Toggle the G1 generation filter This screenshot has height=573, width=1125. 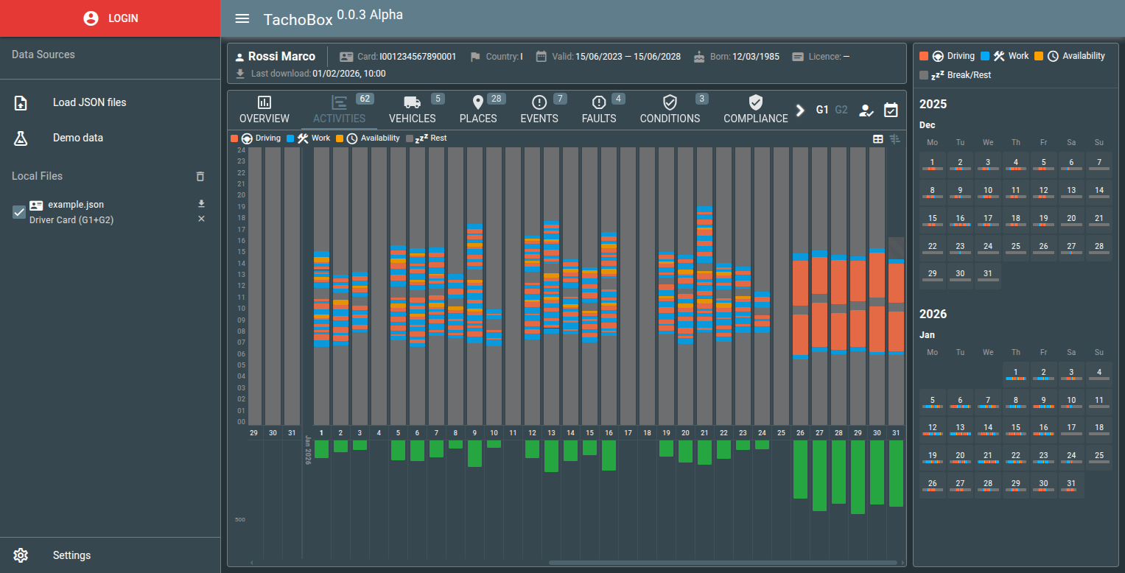point(822,110)
